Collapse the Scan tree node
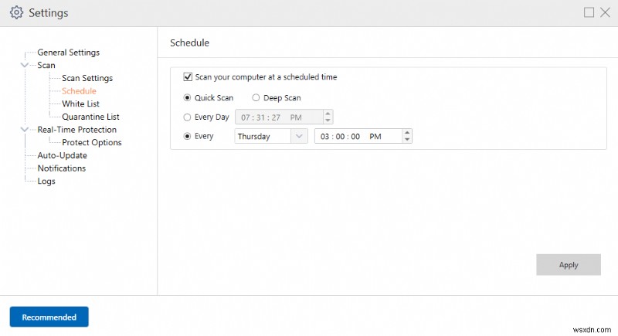This screenshot has height=336, width=618. [25, 66]
